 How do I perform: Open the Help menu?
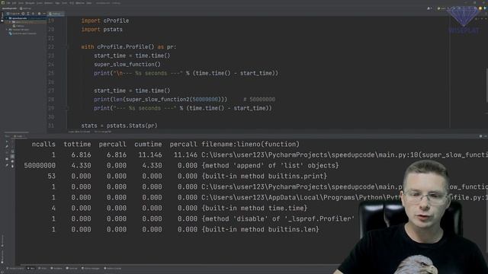tap(89, 3)
